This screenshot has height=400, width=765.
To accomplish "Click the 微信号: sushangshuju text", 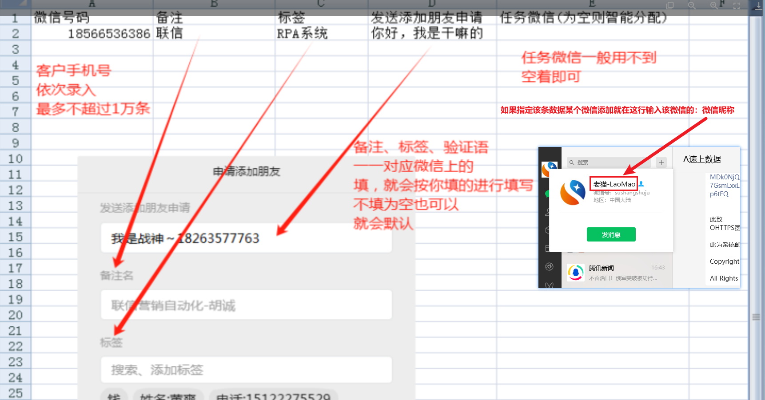I will click(622, 193).
